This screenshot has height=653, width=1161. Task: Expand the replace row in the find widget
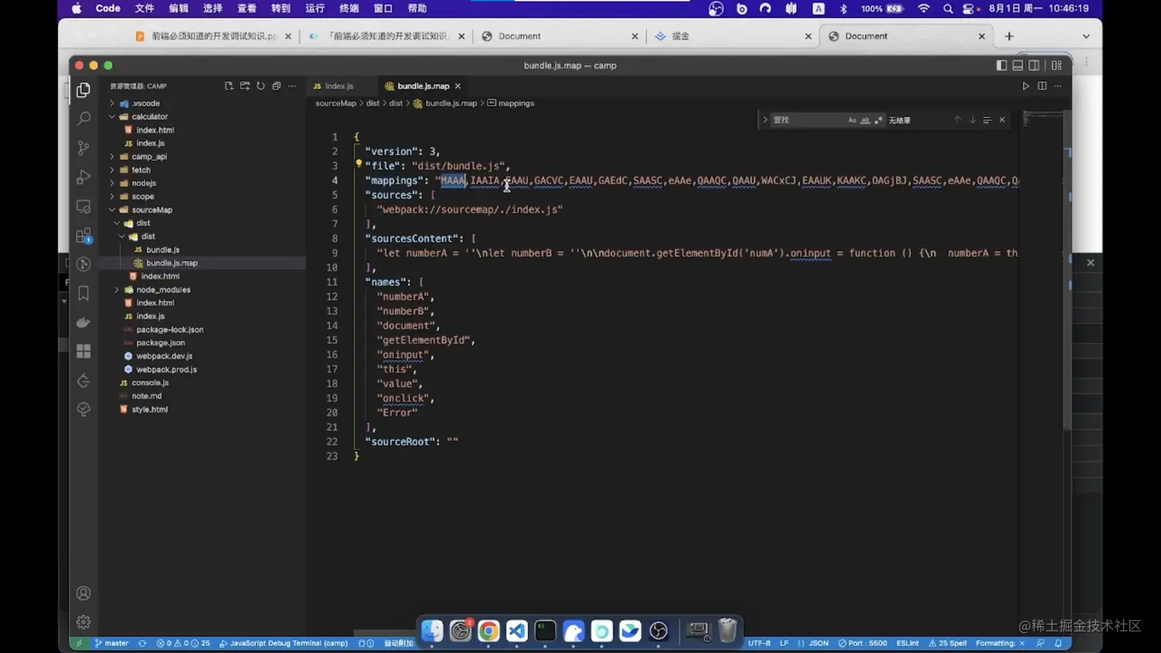[x=765, y=120]
